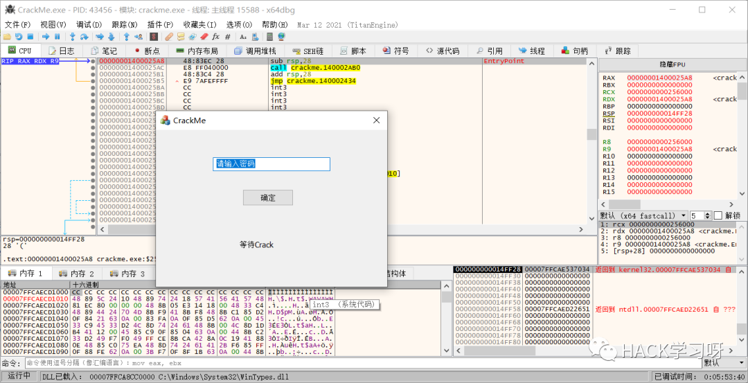Switch to the 内存 2 dump tab
Viewport: 748px width, 383px height.
tap(77, 274)
